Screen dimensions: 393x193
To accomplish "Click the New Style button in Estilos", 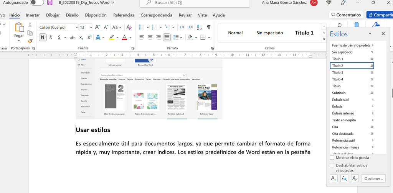I will 334,178.
